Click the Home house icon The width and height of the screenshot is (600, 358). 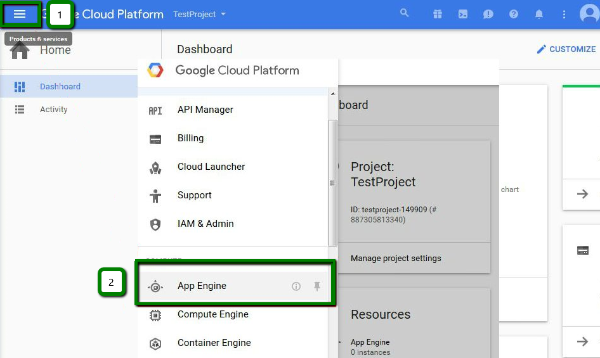pyautogui.click(x=20, y=50)
